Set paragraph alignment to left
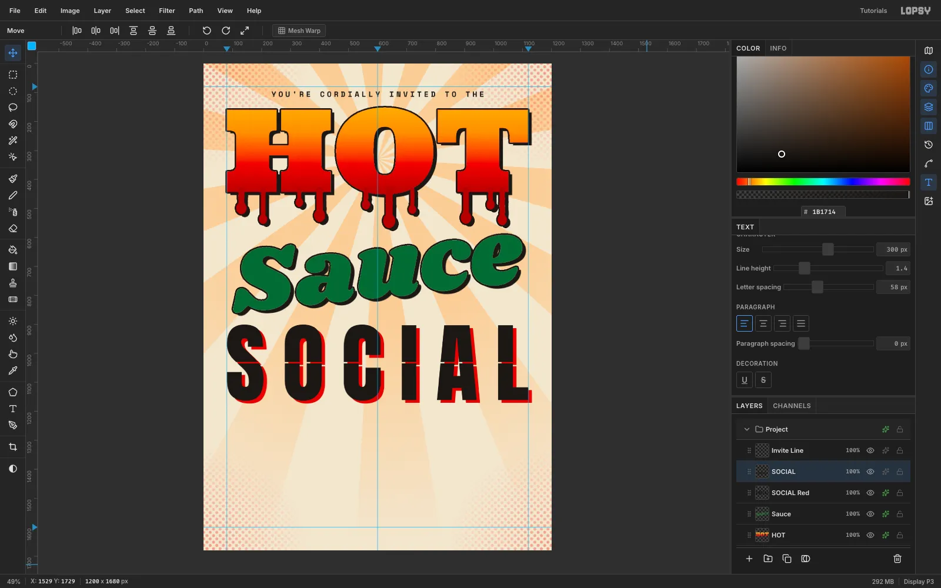Screen dimensions: 941x588 pos(745,323)
